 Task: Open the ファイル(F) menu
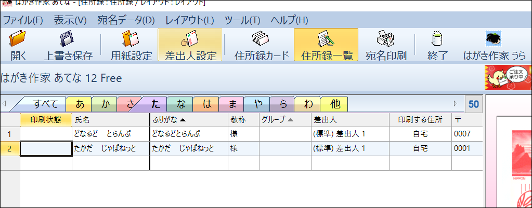23,20
